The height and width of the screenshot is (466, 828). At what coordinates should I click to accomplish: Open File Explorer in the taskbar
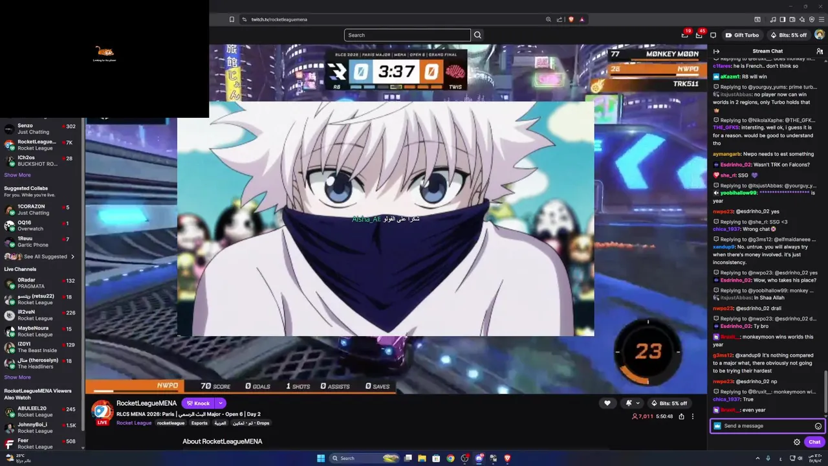422,458
